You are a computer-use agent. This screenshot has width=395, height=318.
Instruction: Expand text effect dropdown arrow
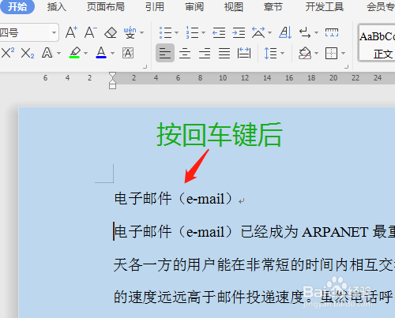pos(58,54)
